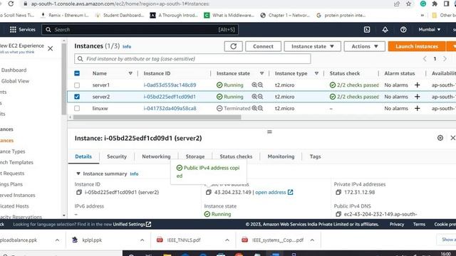Zoom in icon for linuxw row
Screen dimensions: 456x256
(254, 108)
